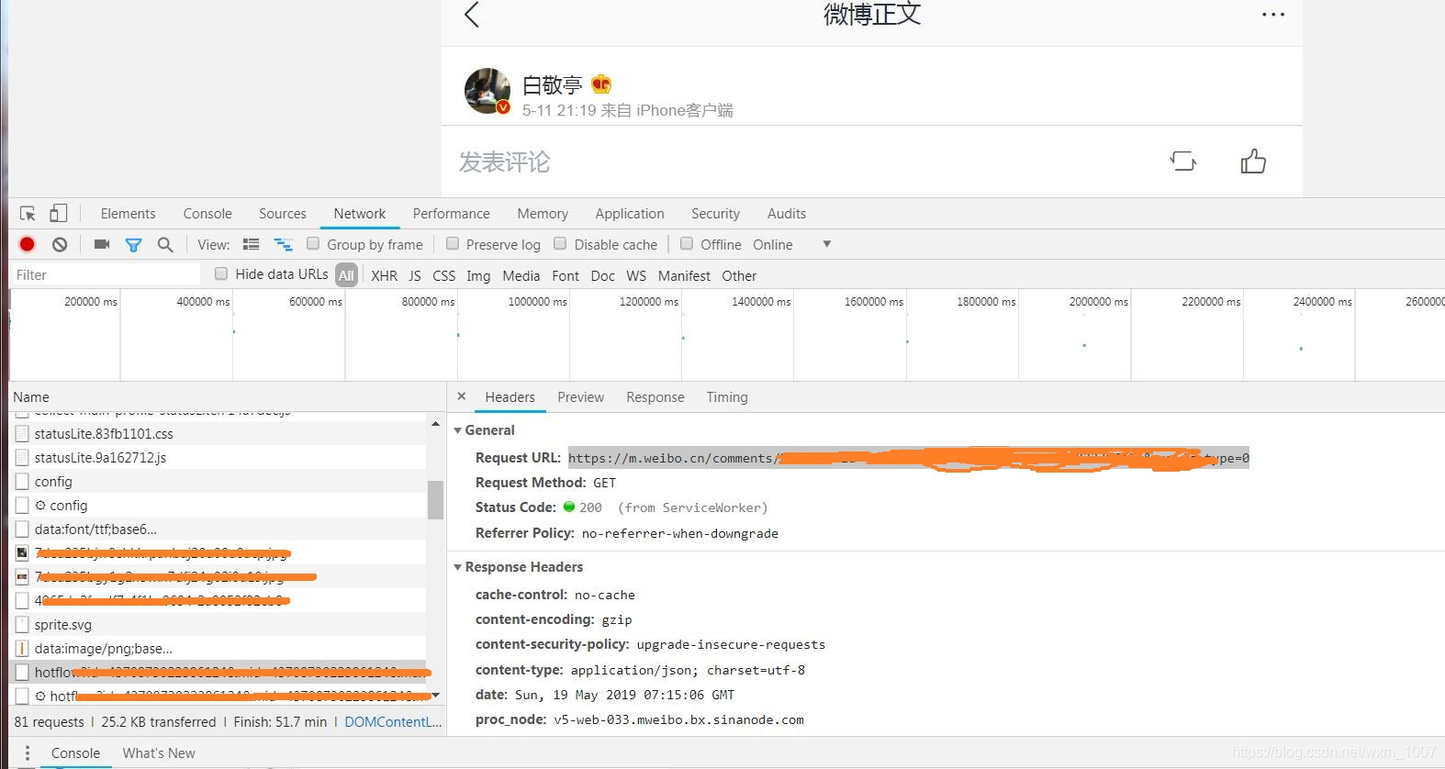The width and height of the screenshot is (1445, 769).
Task: Select the sprite.svg request
Action: [218, 625]
